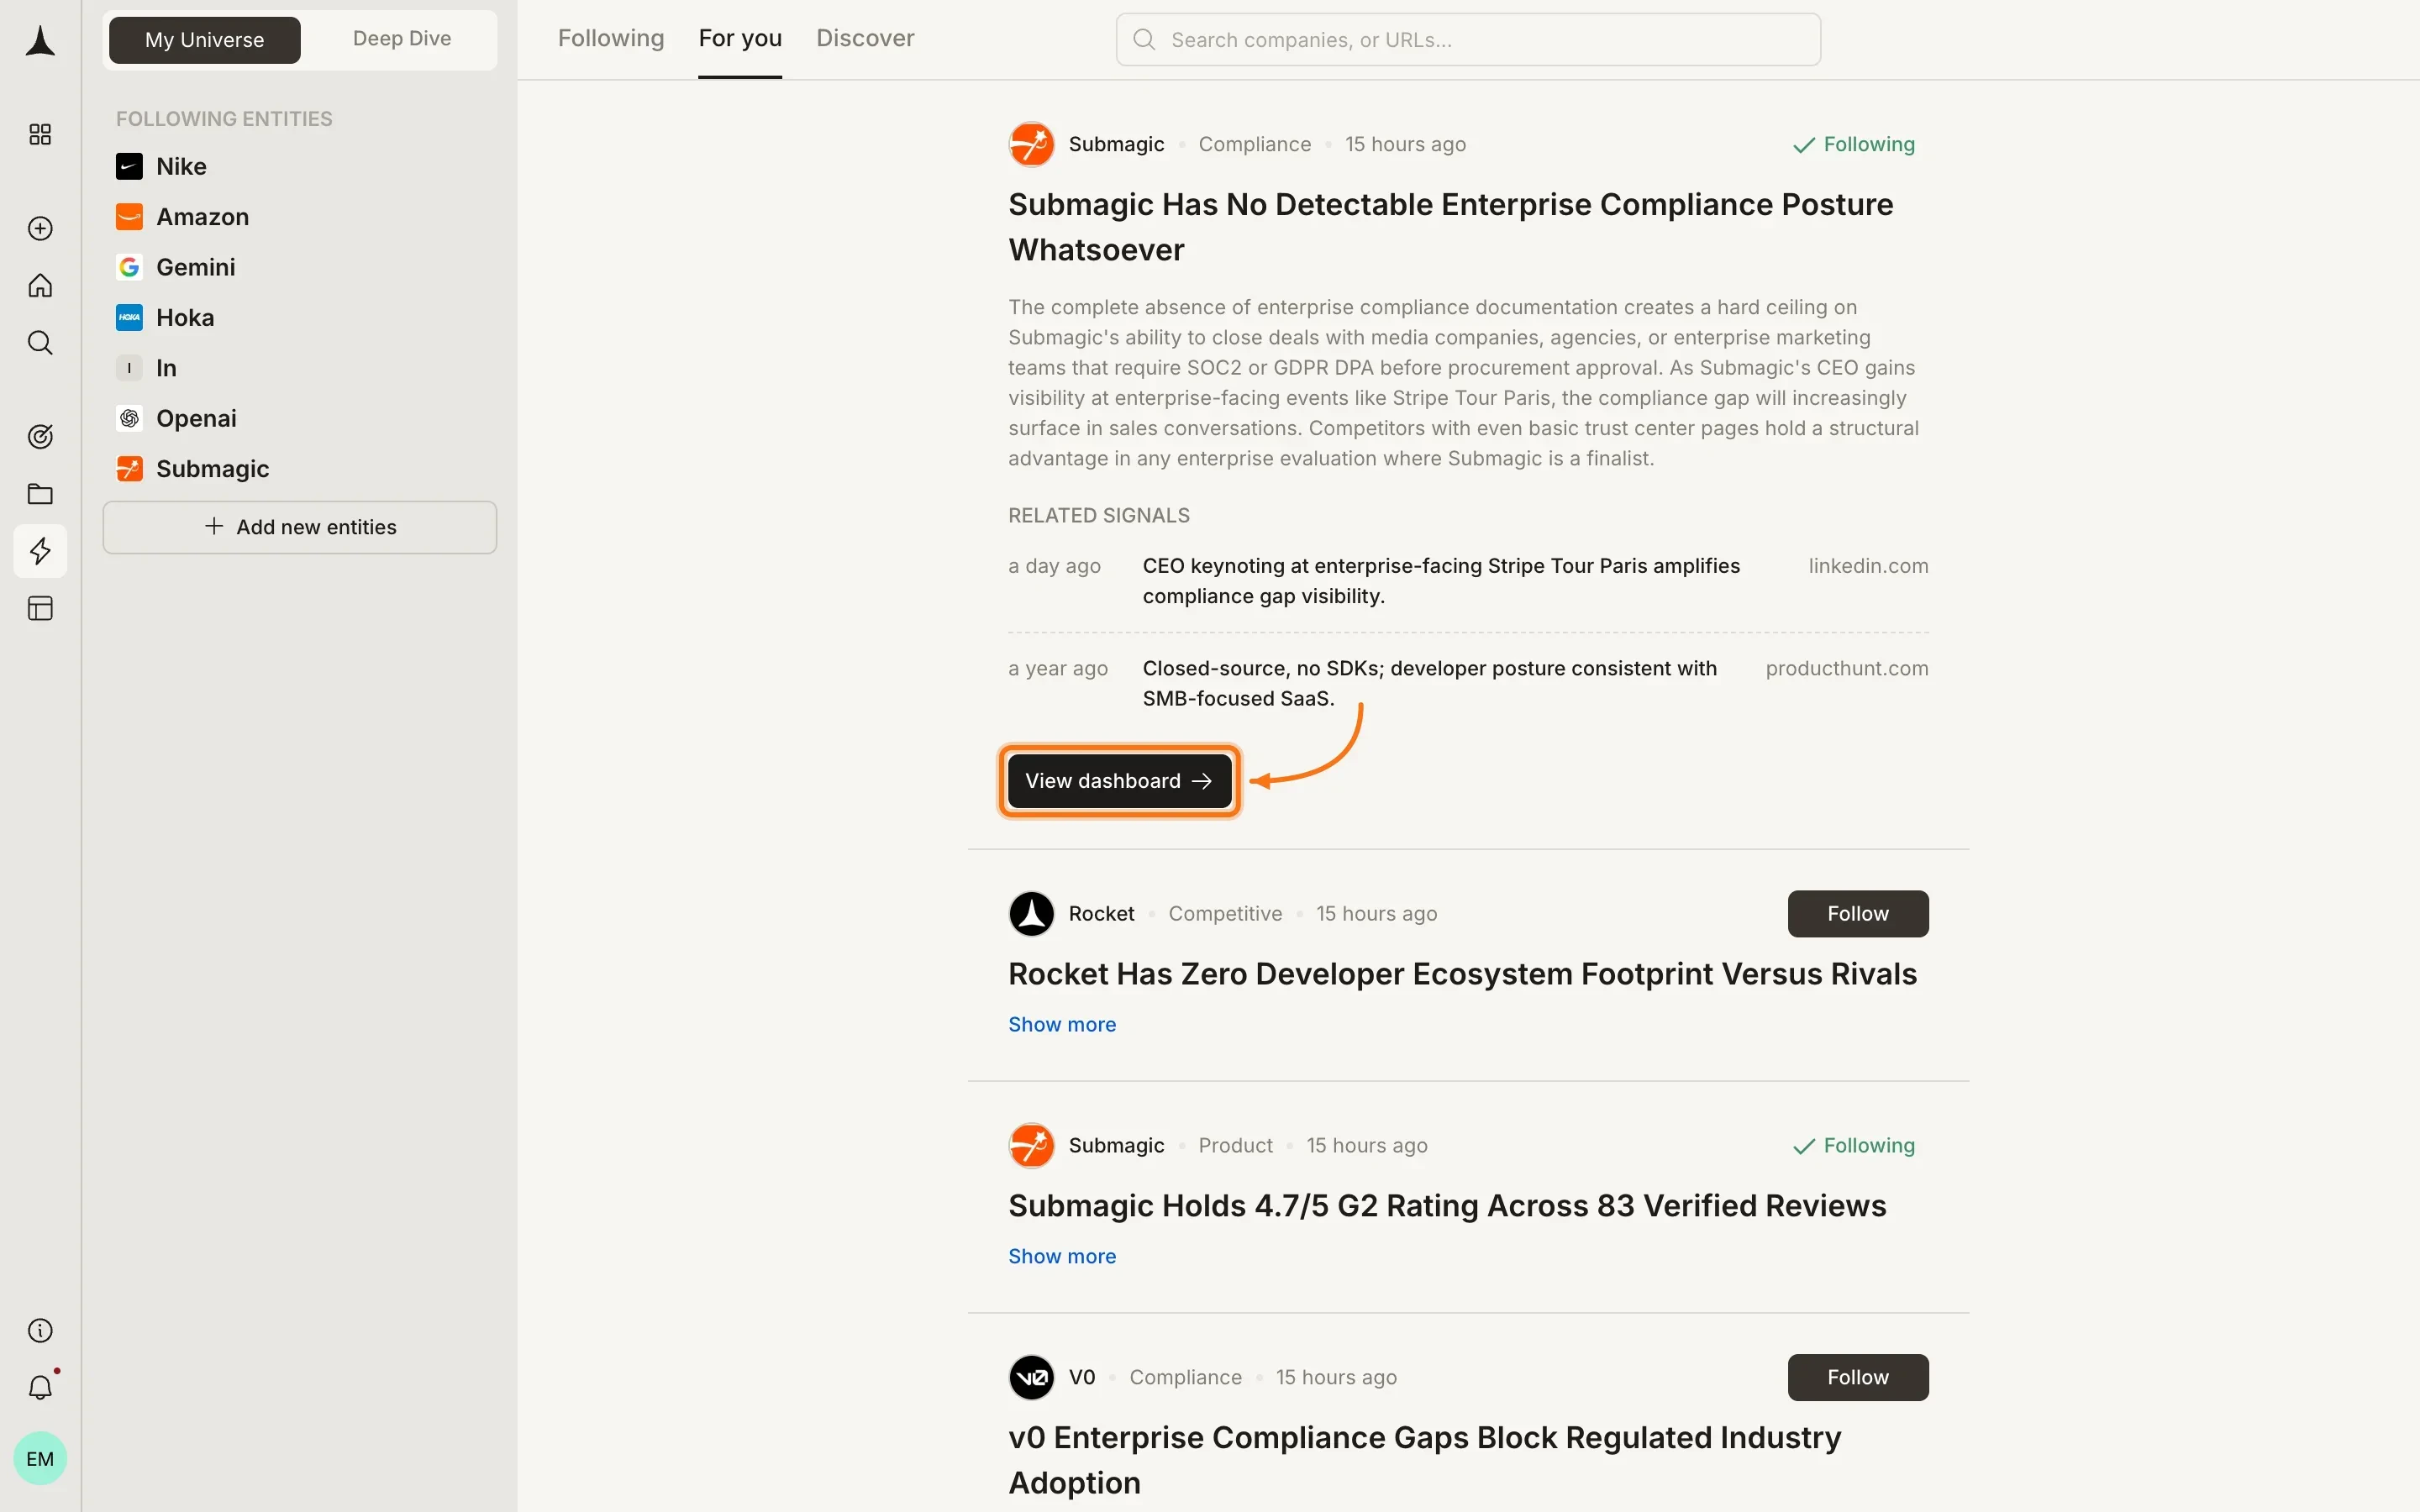2420x1512 pixels.
Task: Expand Show more under Rocket headline
Action: (x=1062, y=1024)
